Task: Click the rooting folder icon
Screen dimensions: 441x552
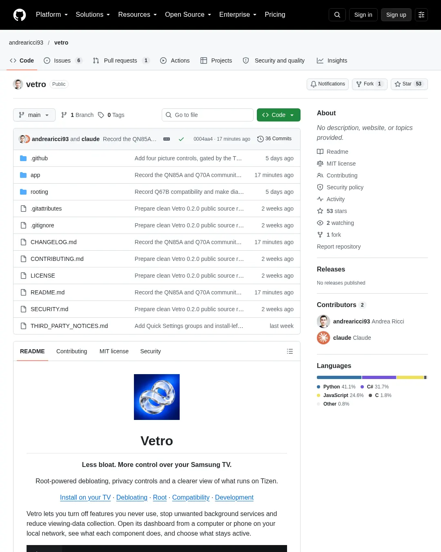Action: (23, 192)
